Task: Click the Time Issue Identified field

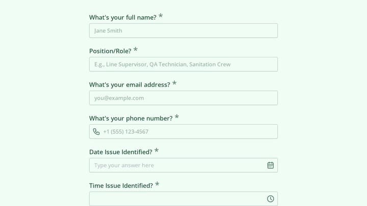Action: tap(183, 199)
